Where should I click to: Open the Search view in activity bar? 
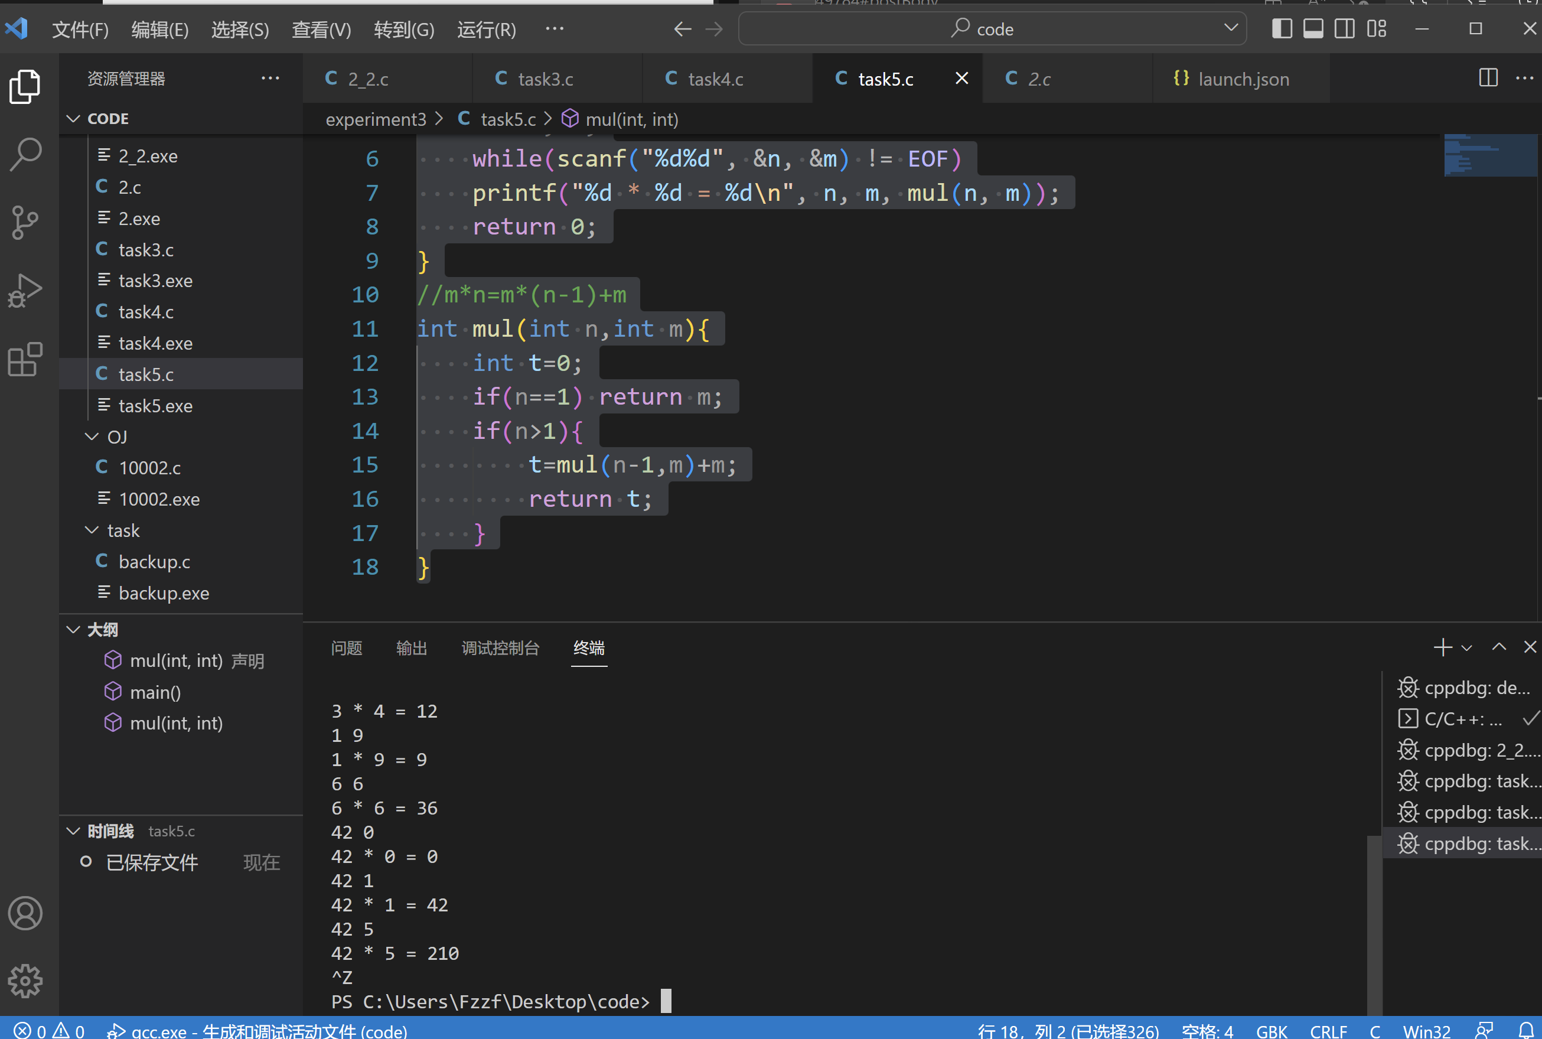tap(25, 154)
